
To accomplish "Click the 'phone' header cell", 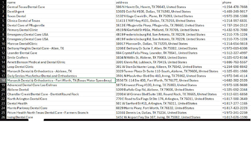I will point(236,2).
